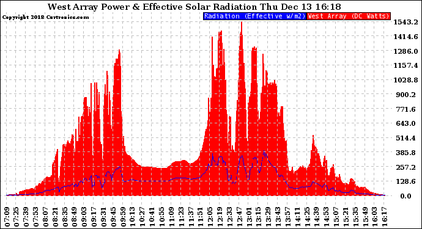Click the 11:51 time label
The image size is (422, 229).
coord(200,217)
